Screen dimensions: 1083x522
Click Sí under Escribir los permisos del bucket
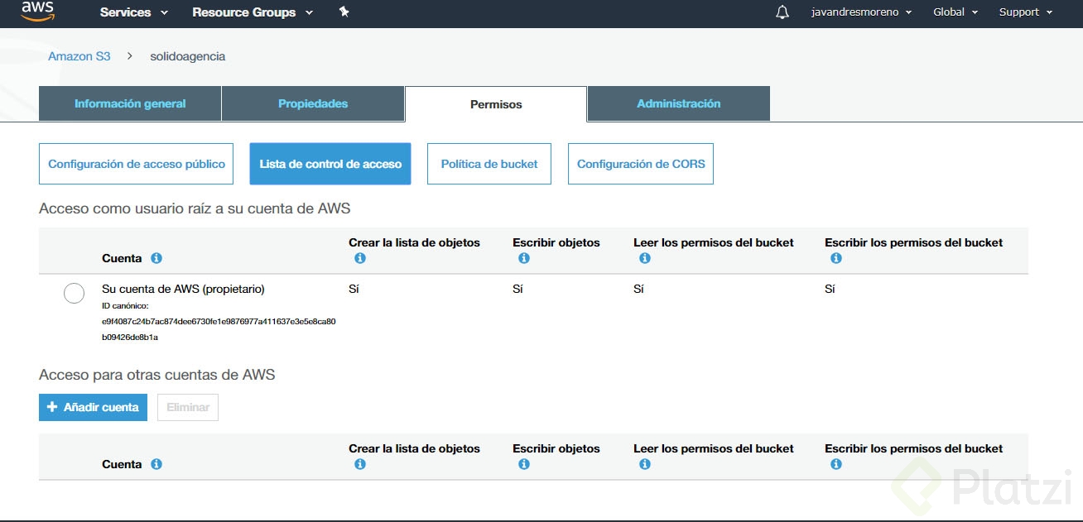(830, 289)
